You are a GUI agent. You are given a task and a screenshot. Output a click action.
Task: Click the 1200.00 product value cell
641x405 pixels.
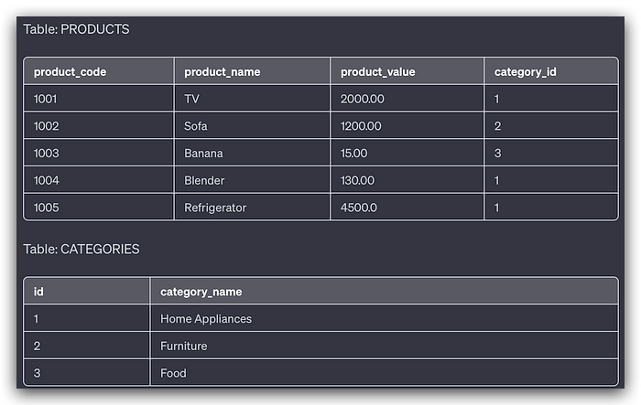[x=361, y=126]
